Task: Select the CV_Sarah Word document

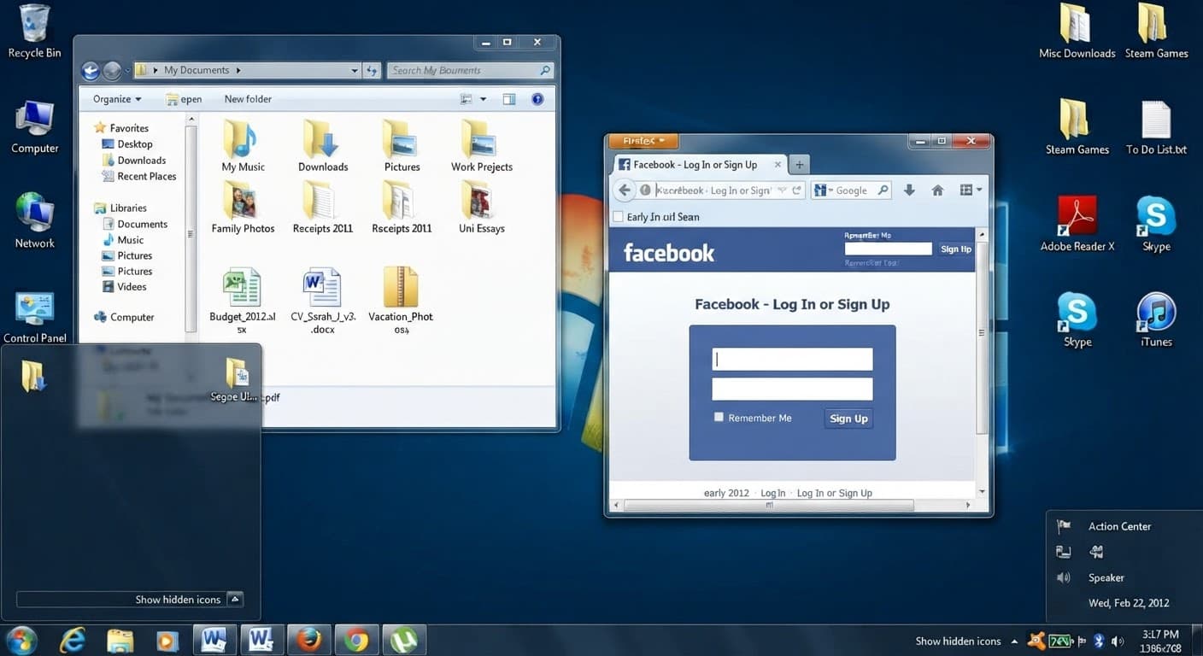Action: pyautogui.click(x=323, y=300)
